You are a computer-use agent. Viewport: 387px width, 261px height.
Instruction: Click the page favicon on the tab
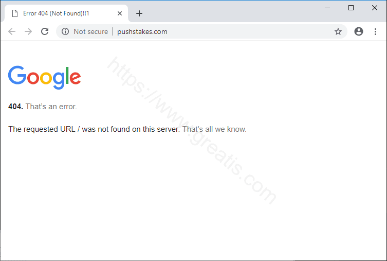click(x=15, y=13)
